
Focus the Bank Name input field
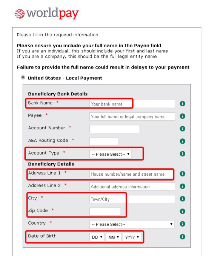pos(132,104)
